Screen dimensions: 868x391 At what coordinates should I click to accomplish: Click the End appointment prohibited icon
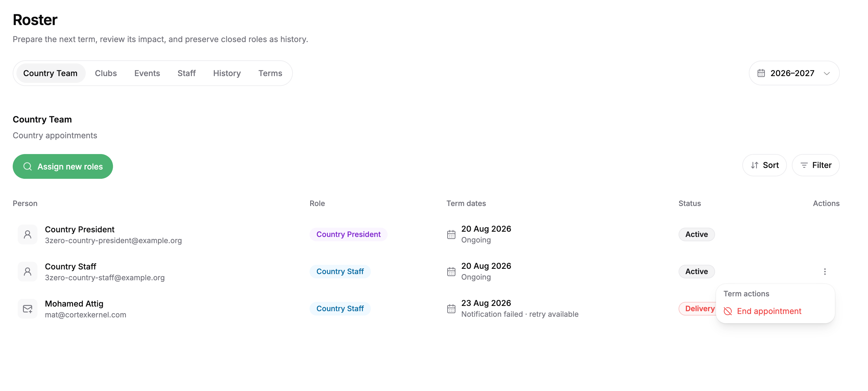coord(728,311)
